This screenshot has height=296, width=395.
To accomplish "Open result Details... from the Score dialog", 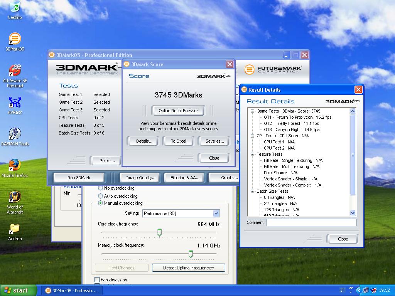I will pyautogui.click(x=144, y=141).
